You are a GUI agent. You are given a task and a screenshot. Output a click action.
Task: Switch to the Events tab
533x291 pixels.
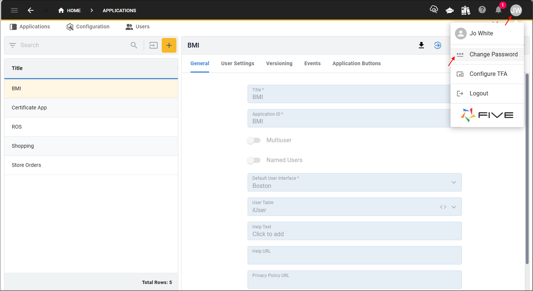pos(312,63)
